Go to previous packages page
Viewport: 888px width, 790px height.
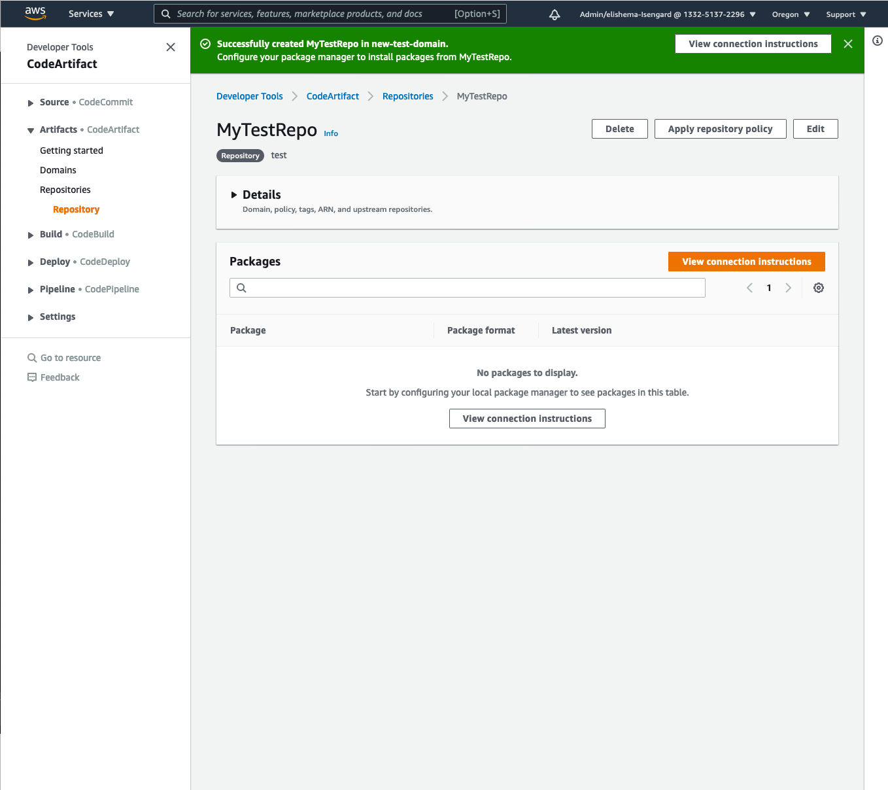tap(750, 288)
